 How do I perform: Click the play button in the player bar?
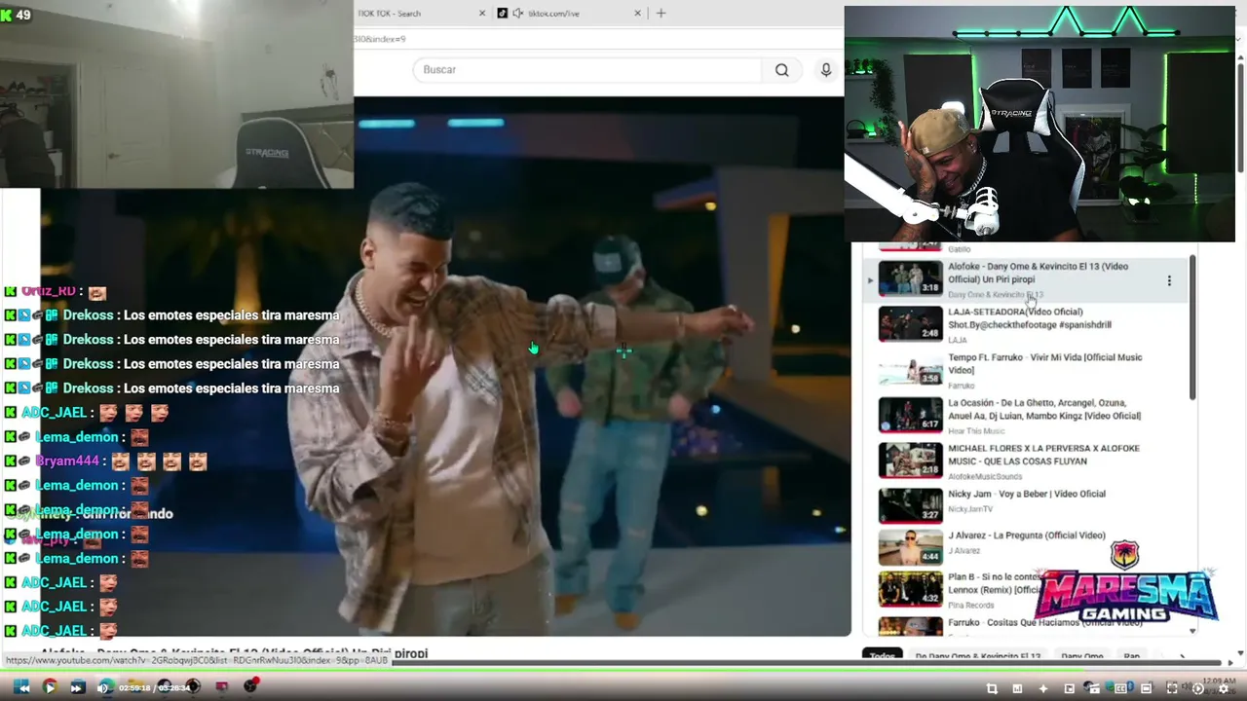click(x=50, y=688)
